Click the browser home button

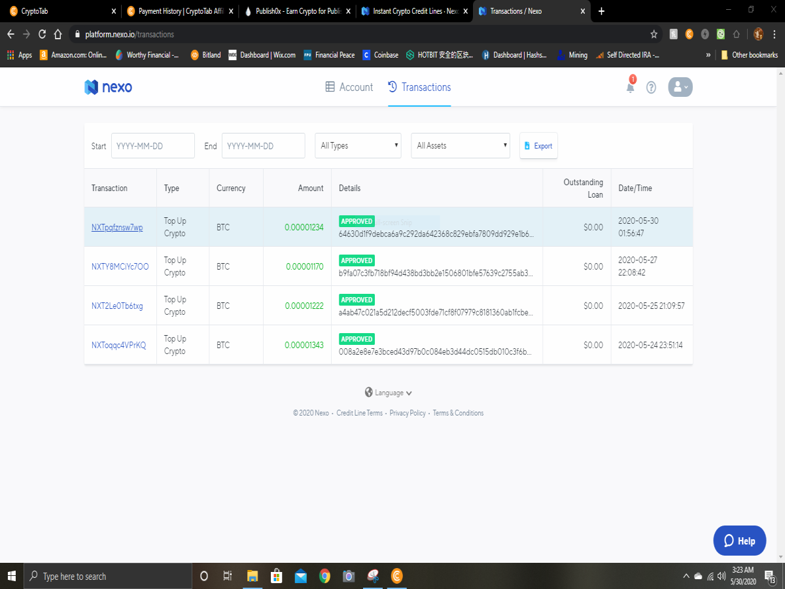[x=58, y=34]
